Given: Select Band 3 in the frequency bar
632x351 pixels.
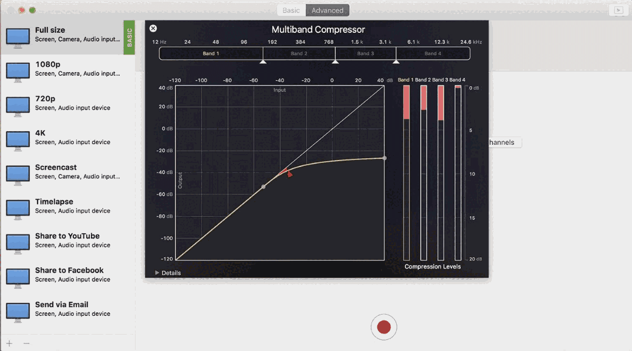Looking at the screenshot, I should pos(366,53).
